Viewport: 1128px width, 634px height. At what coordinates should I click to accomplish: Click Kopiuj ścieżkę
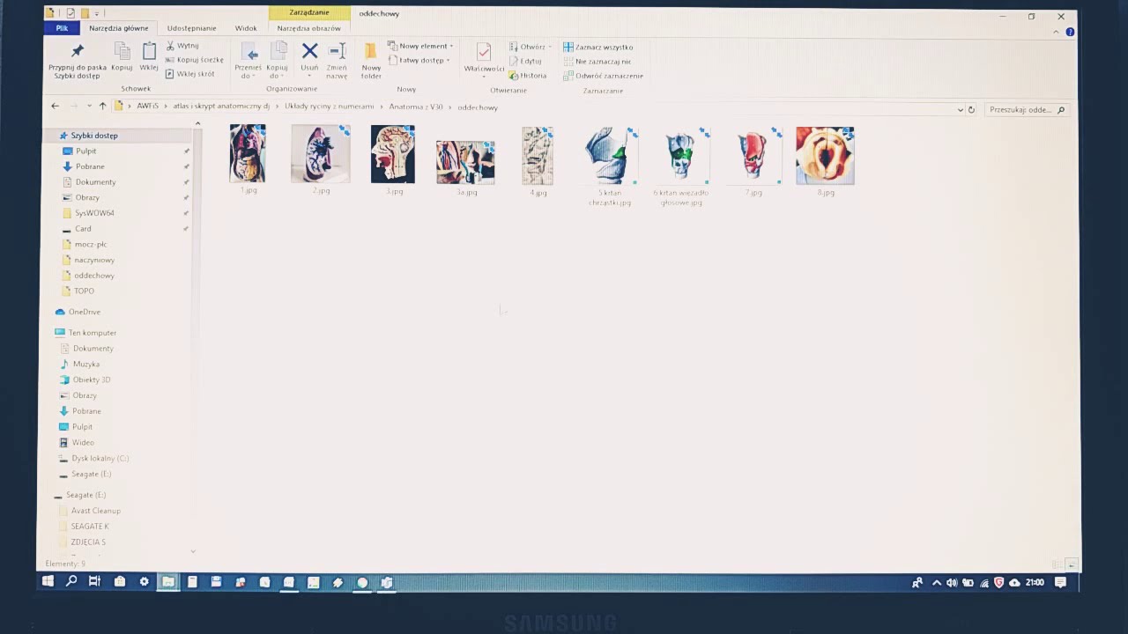(x=195, y=60)
